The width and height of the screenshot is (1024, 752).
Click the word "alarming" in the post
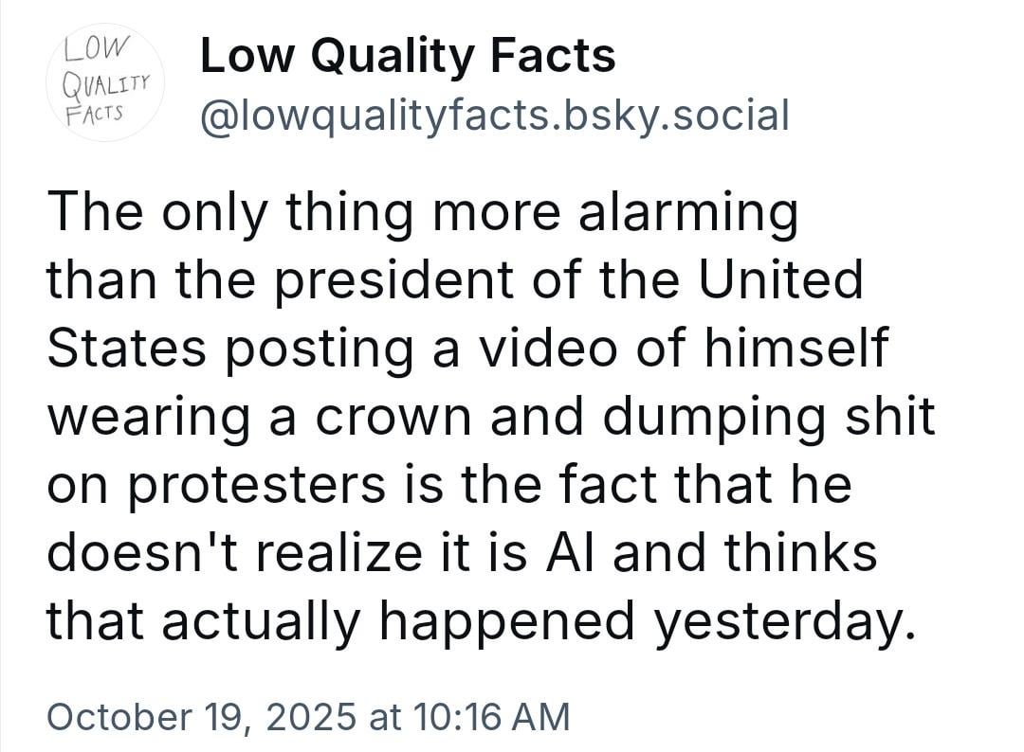699,214
